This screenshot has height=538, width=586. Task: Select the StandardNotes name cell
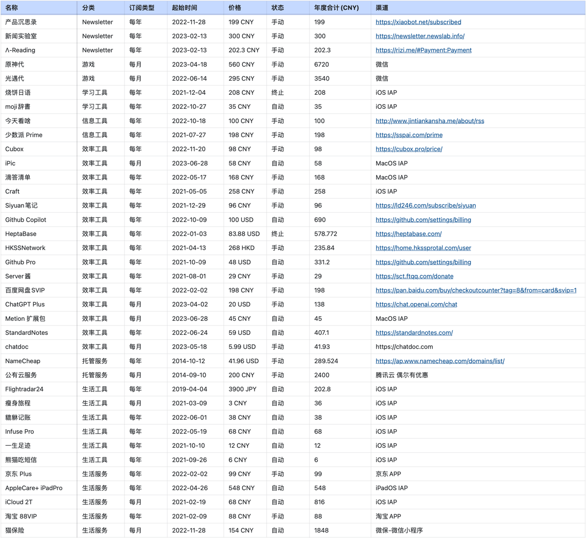click(39, 333)
